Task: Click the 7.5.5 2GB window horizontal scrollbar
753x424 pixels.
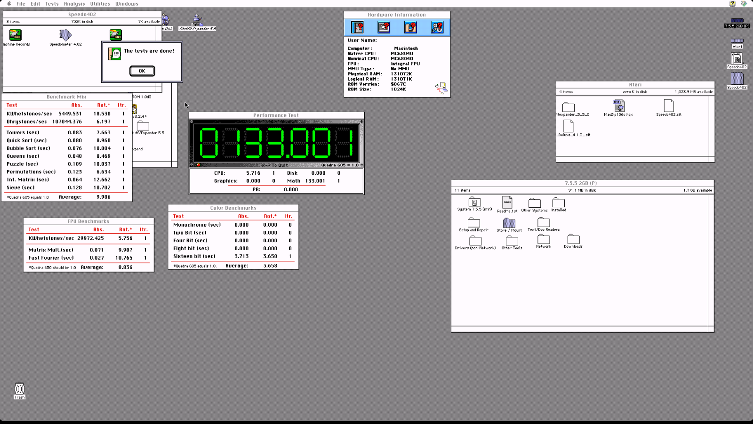Action: coord(580,329)
